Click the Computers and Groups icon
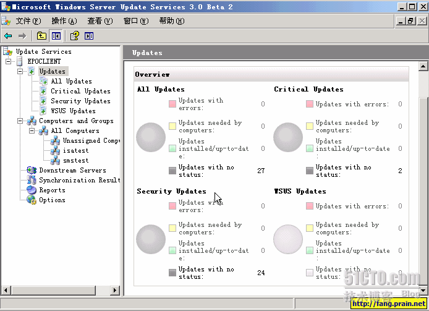 point(32,121)
